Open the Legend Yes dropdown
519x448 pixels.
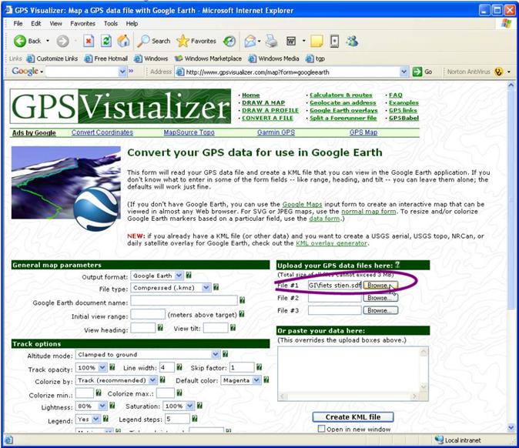point(88,420)
